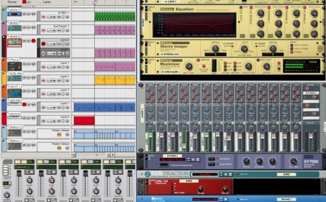Open the Dr.REX 1 lane dropdown
This screenshot has height=202, width=326.
click(52, 17)
